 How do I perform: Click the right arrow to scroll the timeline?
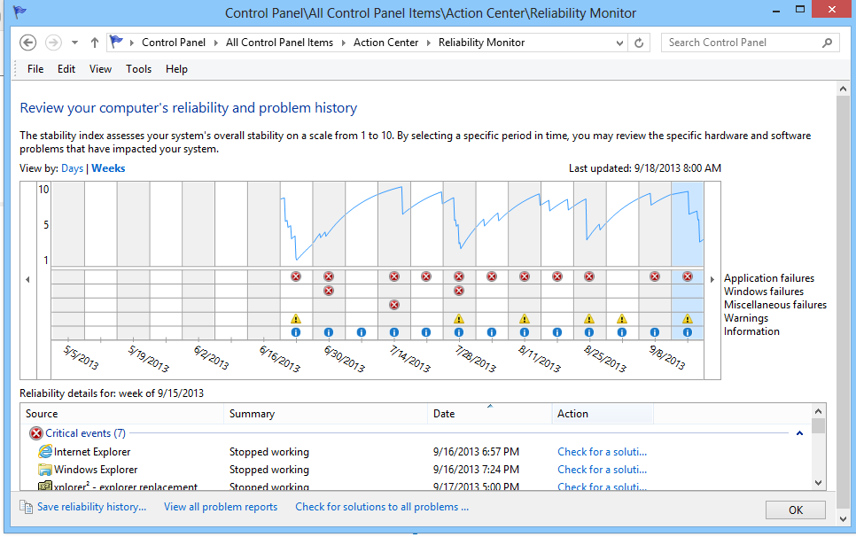pos(712,278)
